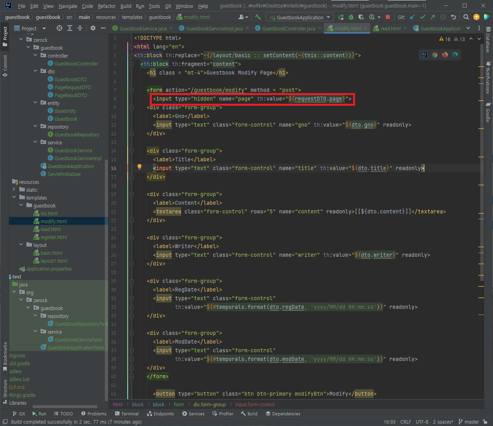
Task: Preview modify.html in Edge browser
Action: click(x=455, y=55)
